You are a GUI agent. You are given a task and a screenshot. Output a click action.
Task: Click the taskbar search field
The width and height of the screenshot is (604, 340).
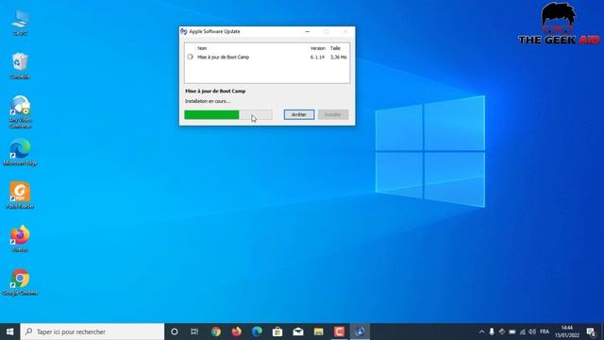pos(92,331)
